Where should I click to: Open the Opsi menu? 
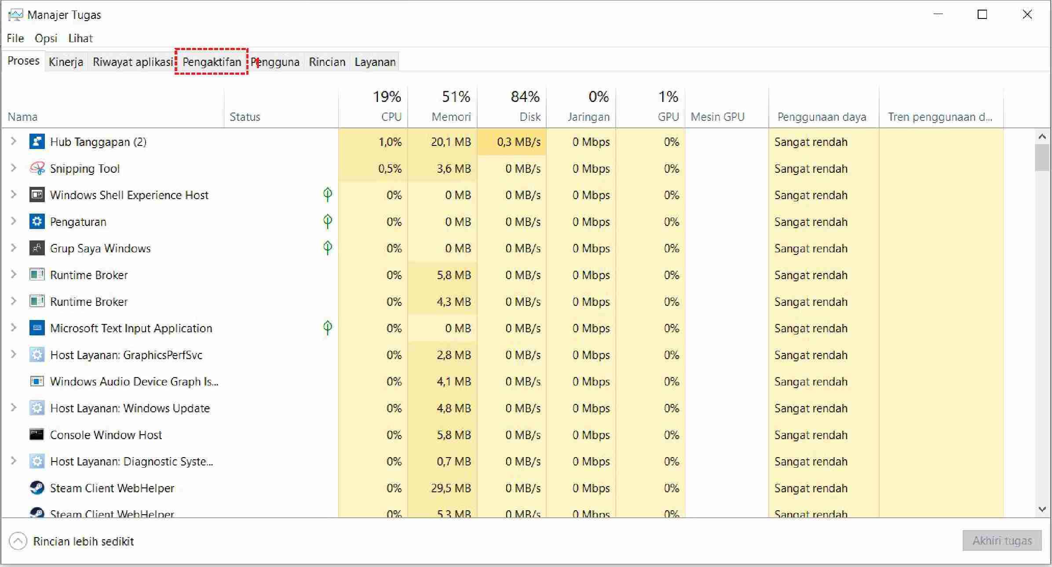coord(46,38)
